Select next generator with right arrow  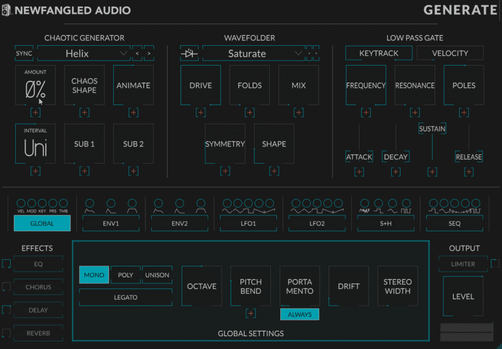point(149,53)
